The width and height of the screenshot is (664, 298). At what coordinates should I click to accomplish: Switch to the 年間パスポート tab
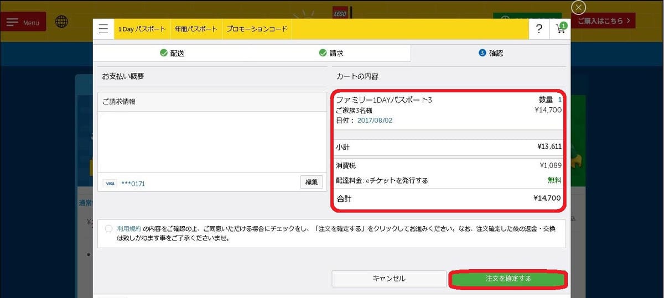[195, 29]
